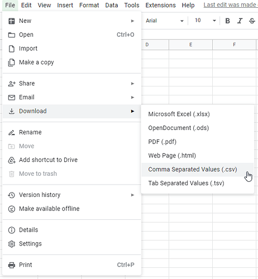
Task: Open the Format menu
Action: point(89,5)
